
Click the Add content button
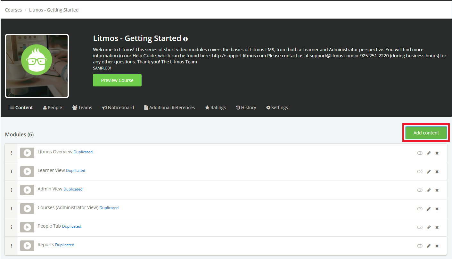pyautogui.click(x=426, y=133)
